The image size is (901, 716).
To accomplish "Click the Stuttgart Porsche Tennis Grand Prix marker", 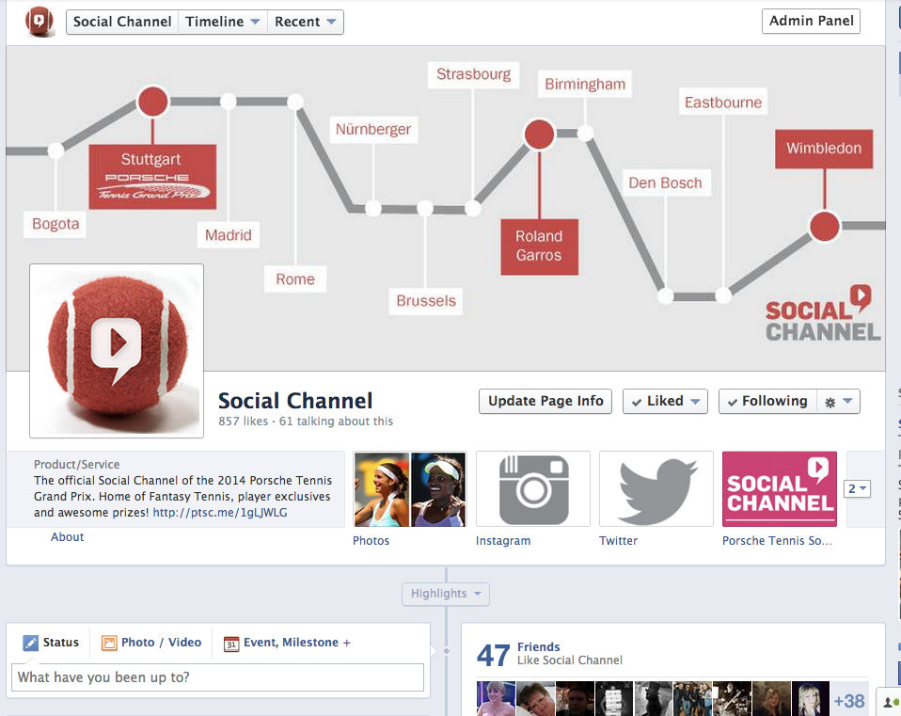I will (152, 177).
